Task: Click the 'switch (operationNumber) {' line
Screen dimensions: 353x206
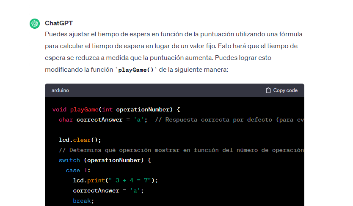Action: click(x=105, y=160)
